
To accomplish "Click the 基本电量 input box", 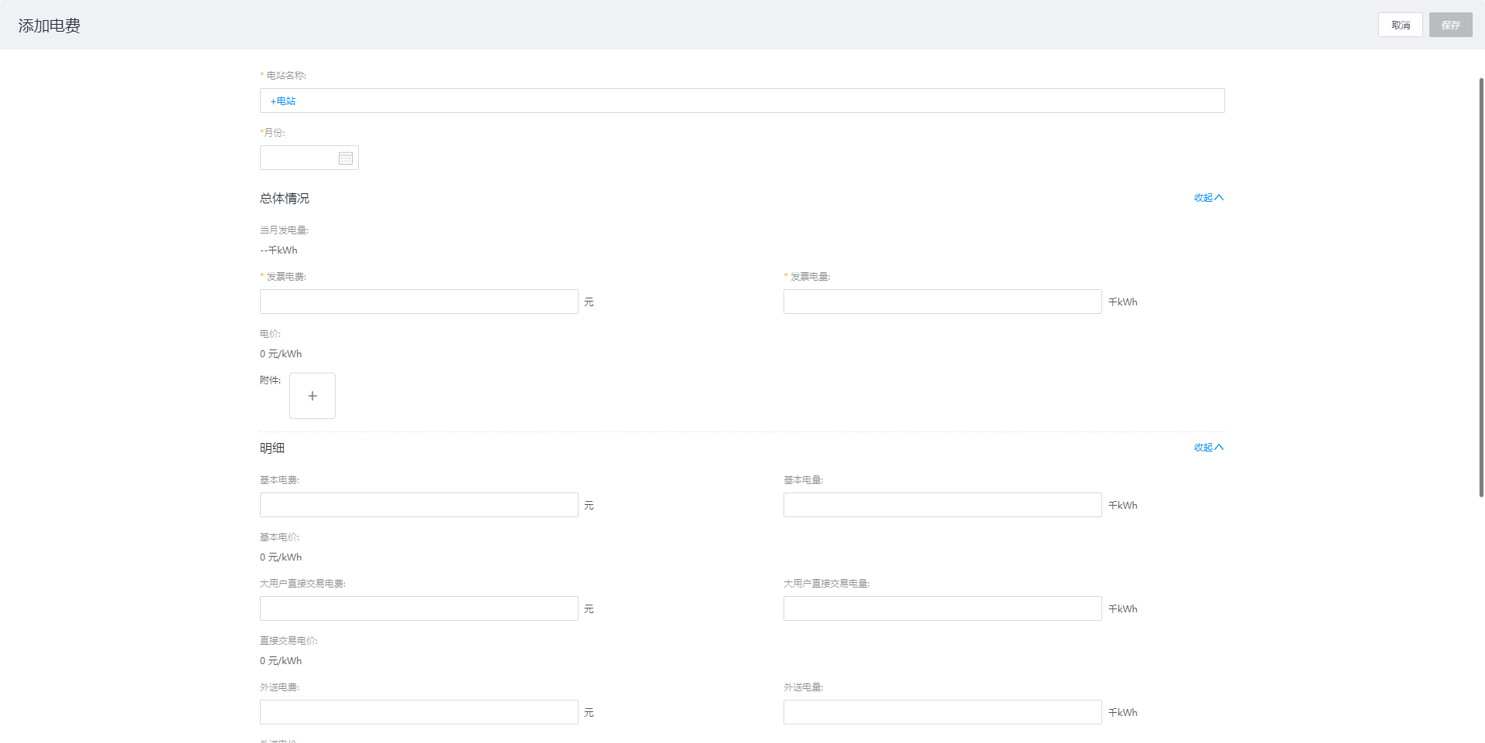I will (x=942, y=505).
